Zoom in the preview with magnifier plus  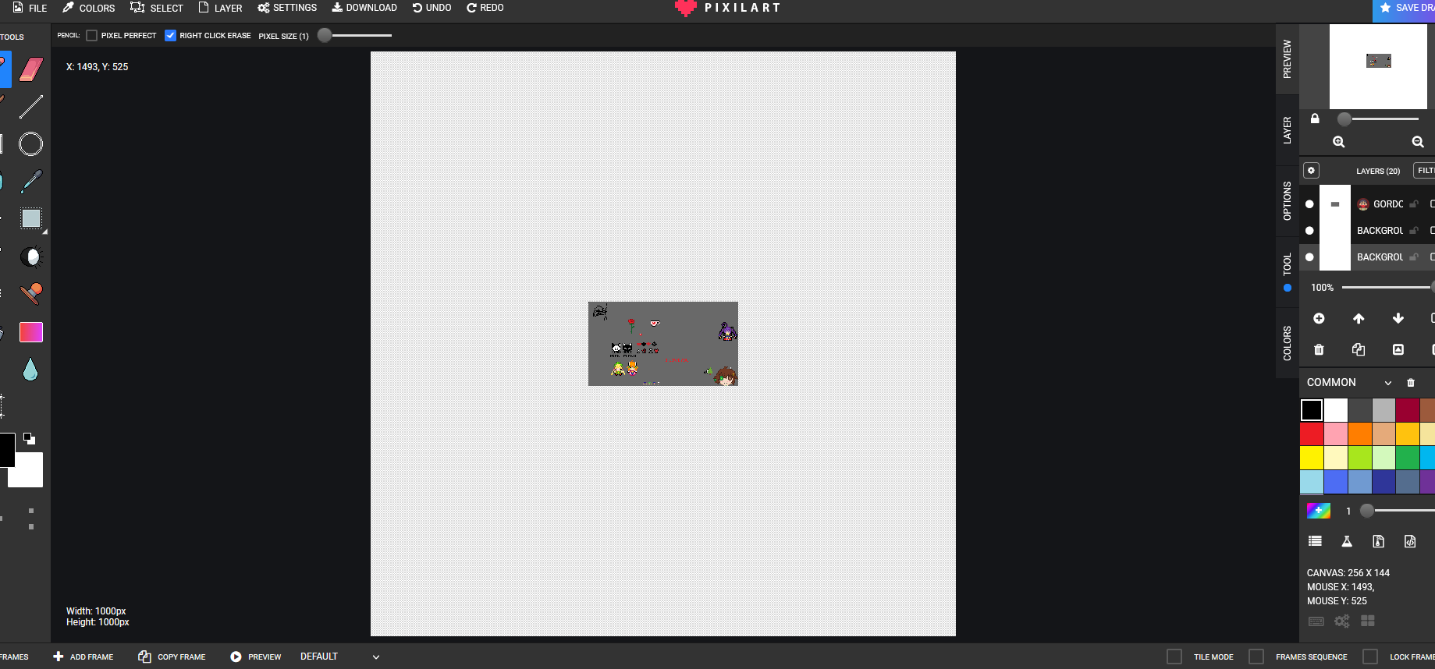coord(1339,142)
